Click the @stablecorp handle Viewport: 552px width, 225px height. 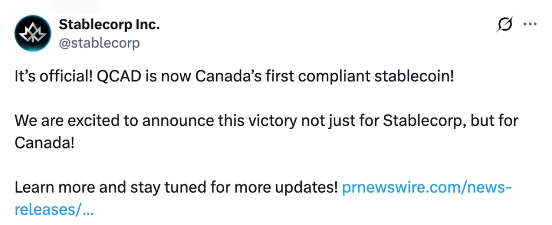point(99,43)
